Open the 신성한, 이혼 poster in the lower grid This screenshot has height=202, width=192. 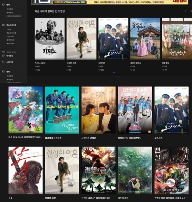(62, 170)
